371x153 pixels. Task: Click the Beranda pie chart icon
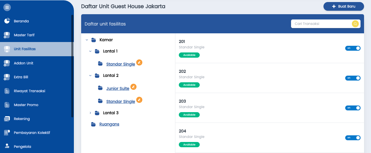pos(7,21)
